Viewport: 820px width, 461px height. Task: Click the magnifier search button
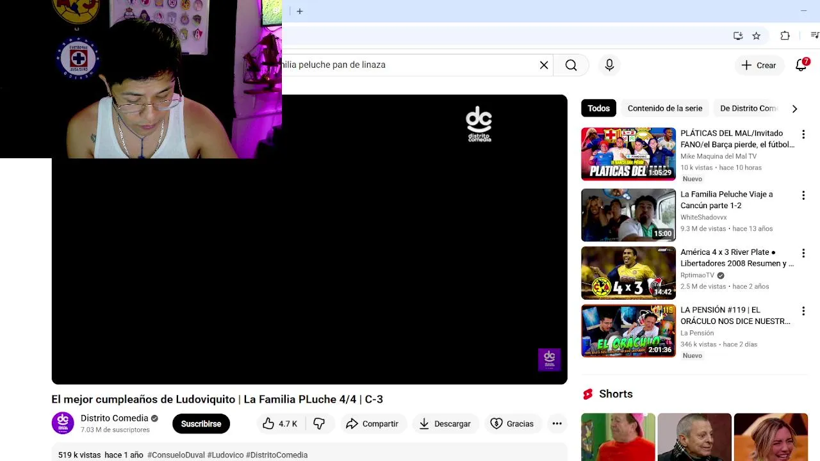coord(571,65)
